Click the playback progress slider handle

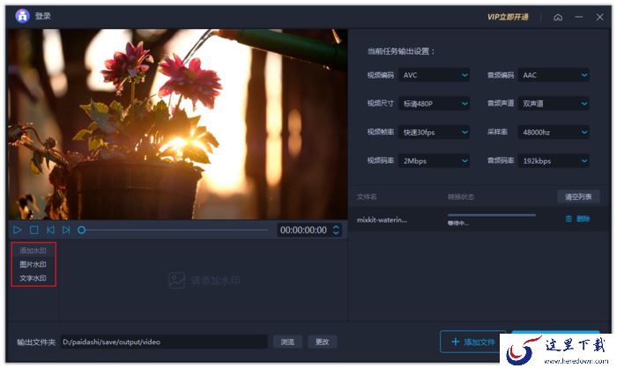pos(81,230)
